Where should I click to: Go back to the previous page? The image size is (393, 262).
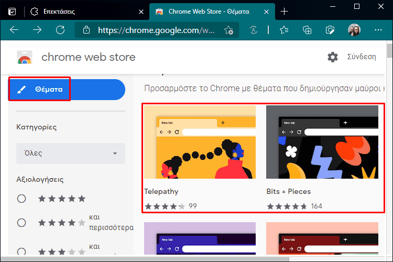(x=14, y=30)
